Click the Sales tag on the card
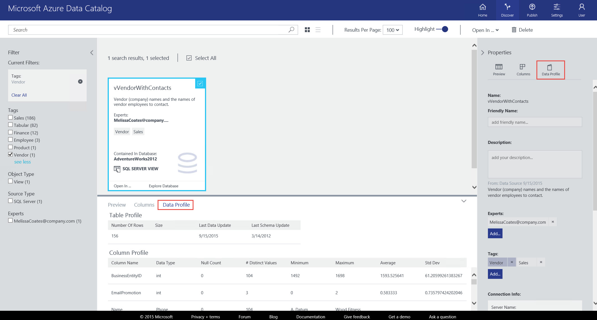597x320 pixels. point(138,132)
